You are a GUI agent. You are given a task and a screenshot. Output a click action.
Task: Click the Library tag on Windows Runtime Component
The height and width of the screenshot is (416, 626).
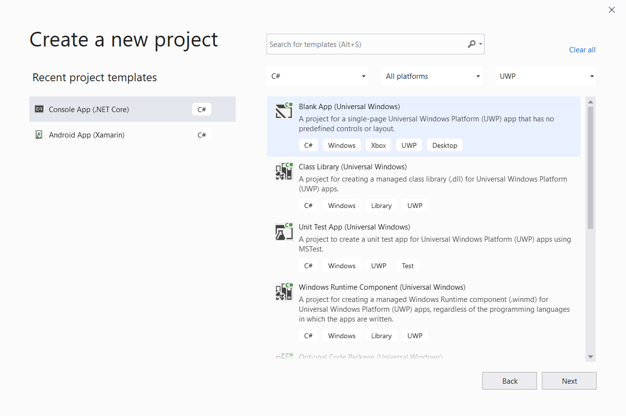[381, 336]
